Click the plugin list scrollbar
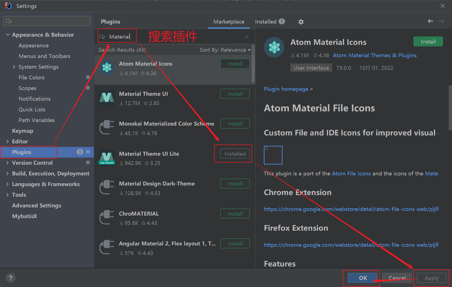Screen dimensions: 452x287 pos(253,64)
